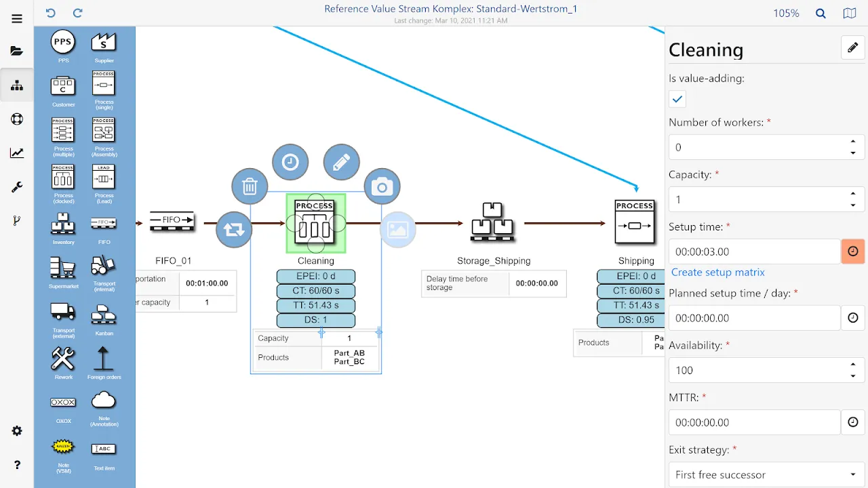Open the lifebuoy support icon

[x=17, y=119]
